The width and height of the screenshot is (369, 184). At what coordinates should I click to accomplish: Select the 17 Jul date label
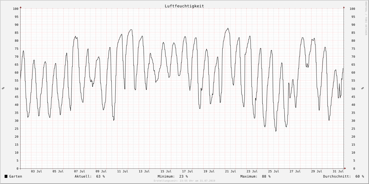point(188,171)
